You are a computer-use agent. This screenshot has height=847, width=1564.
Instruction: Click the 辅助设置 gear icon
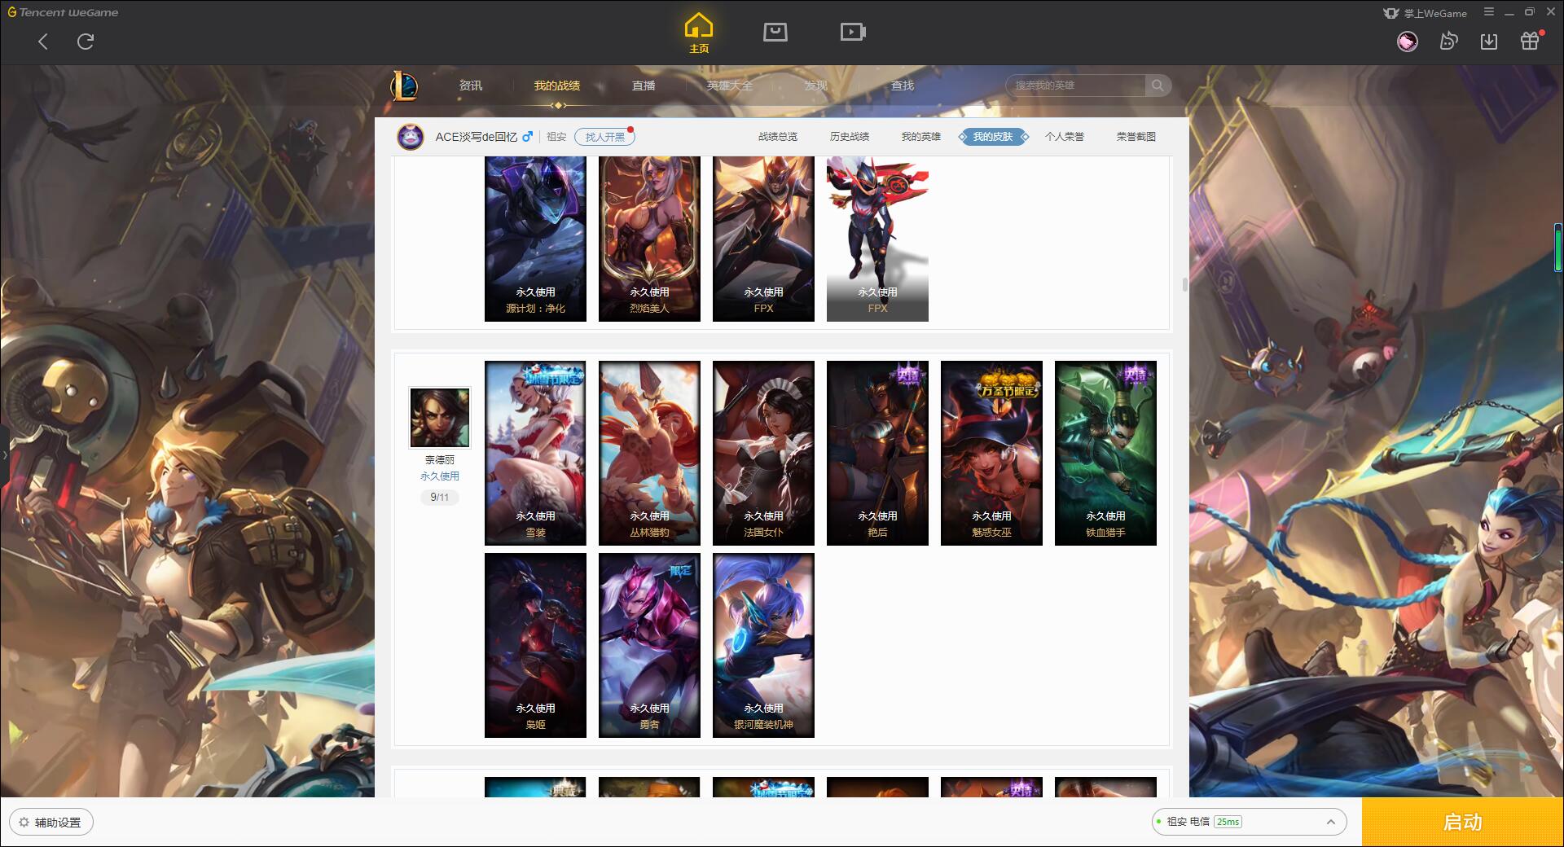click(x=24, y=822)
